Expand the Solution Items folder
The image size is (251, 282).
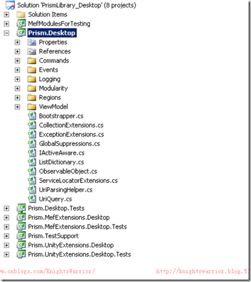(6, 14)
